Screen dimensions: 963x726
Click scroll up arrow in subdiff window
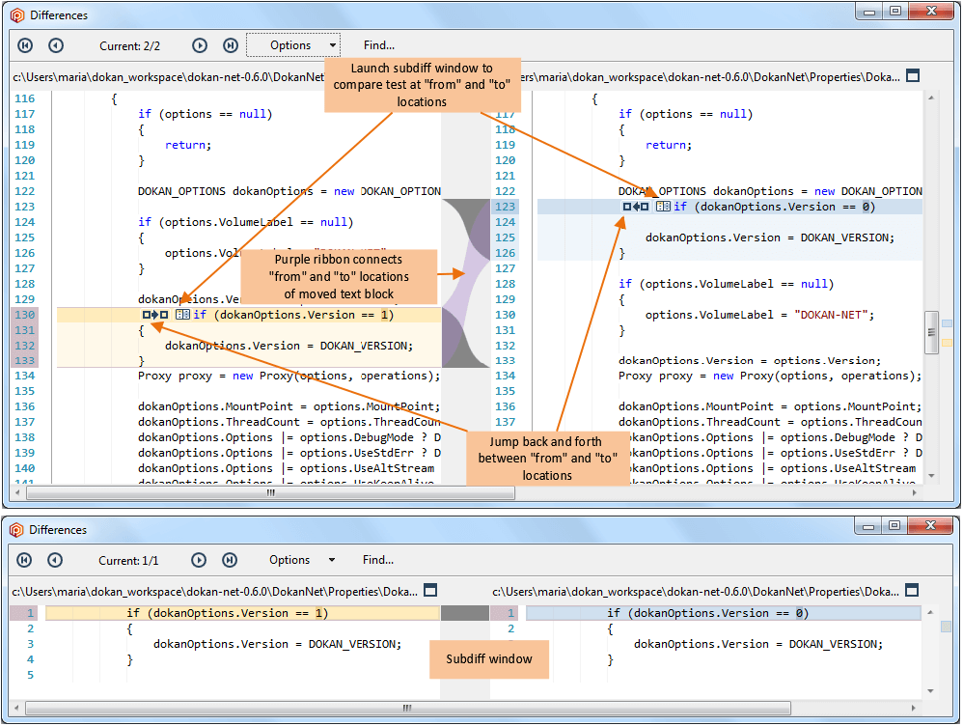coord(930,612)
